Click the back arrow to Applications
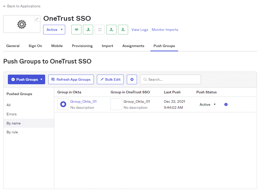The width and height of the screenshot is (259, 192). (5, 6)
